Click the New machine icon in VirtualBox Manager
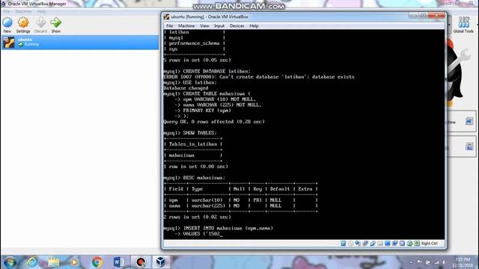 [x=7, y=22]
